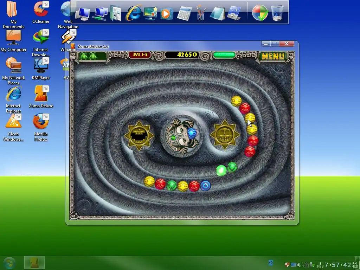360x270 pixels.
Task: Select My Computer desktop icon
Action: pos(13,41)
